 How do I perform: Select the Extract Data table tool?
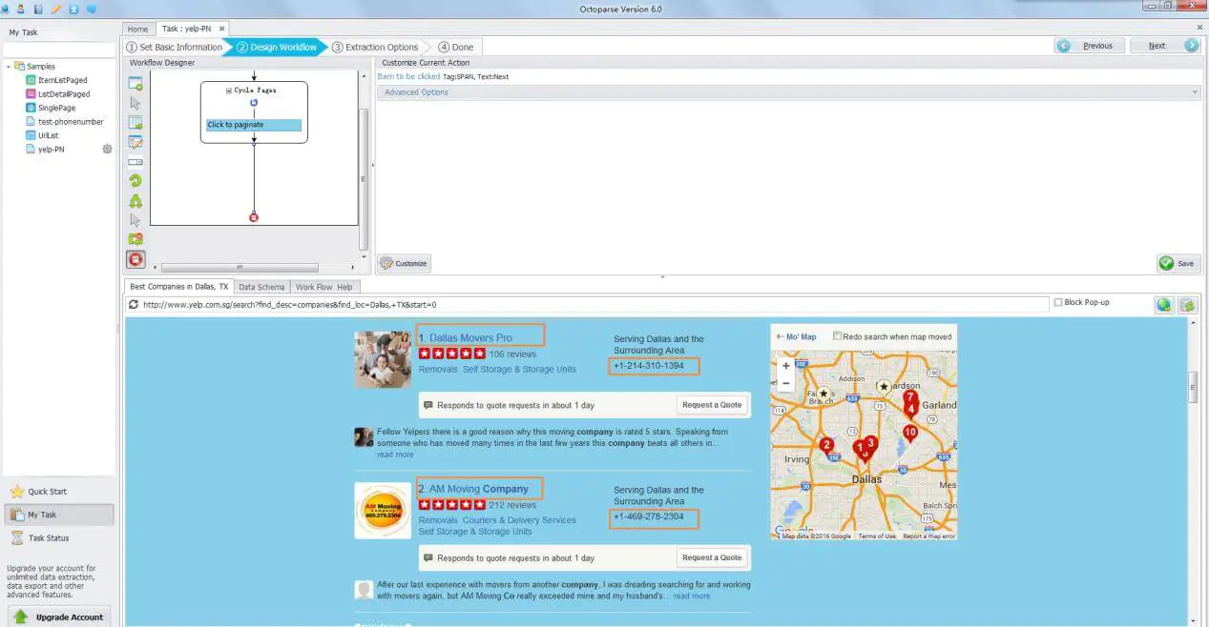(135, 123)
